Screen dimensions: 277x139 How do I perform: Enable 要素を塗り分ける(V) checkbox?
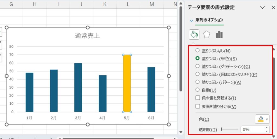197,106
